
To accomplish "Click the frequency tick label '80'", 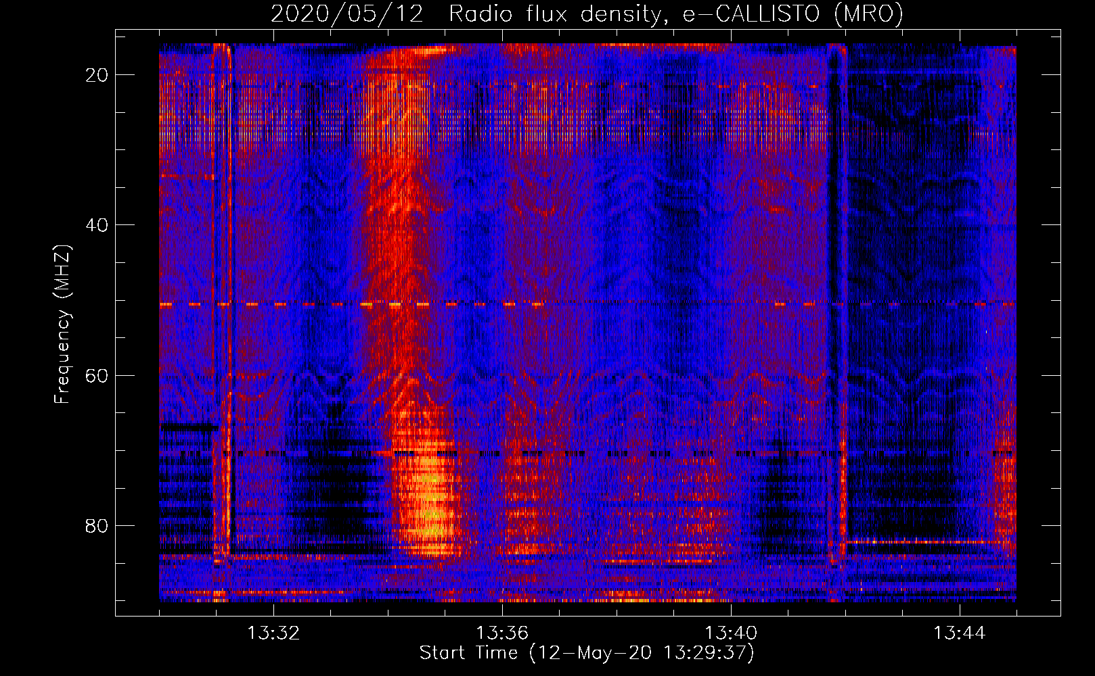I will pos(97,525).
